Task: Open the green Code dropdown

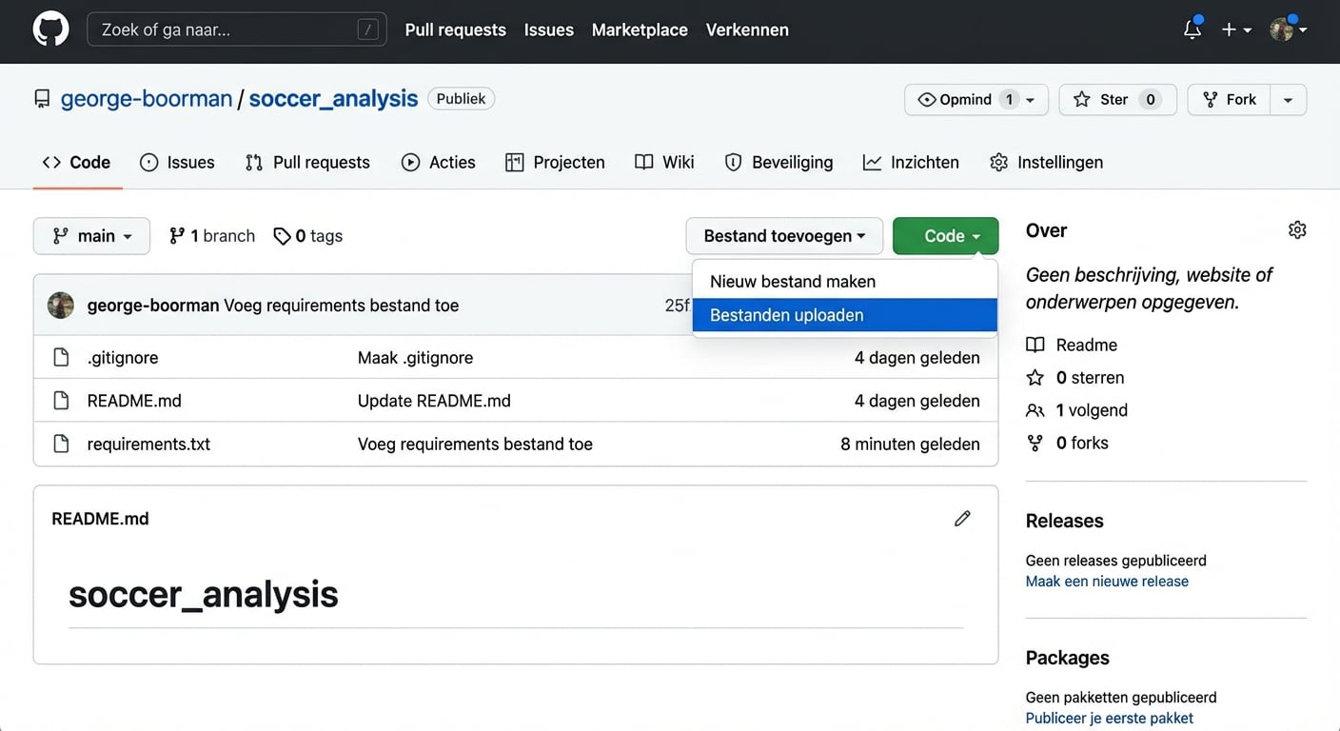Action: click(x=945, y=236)
